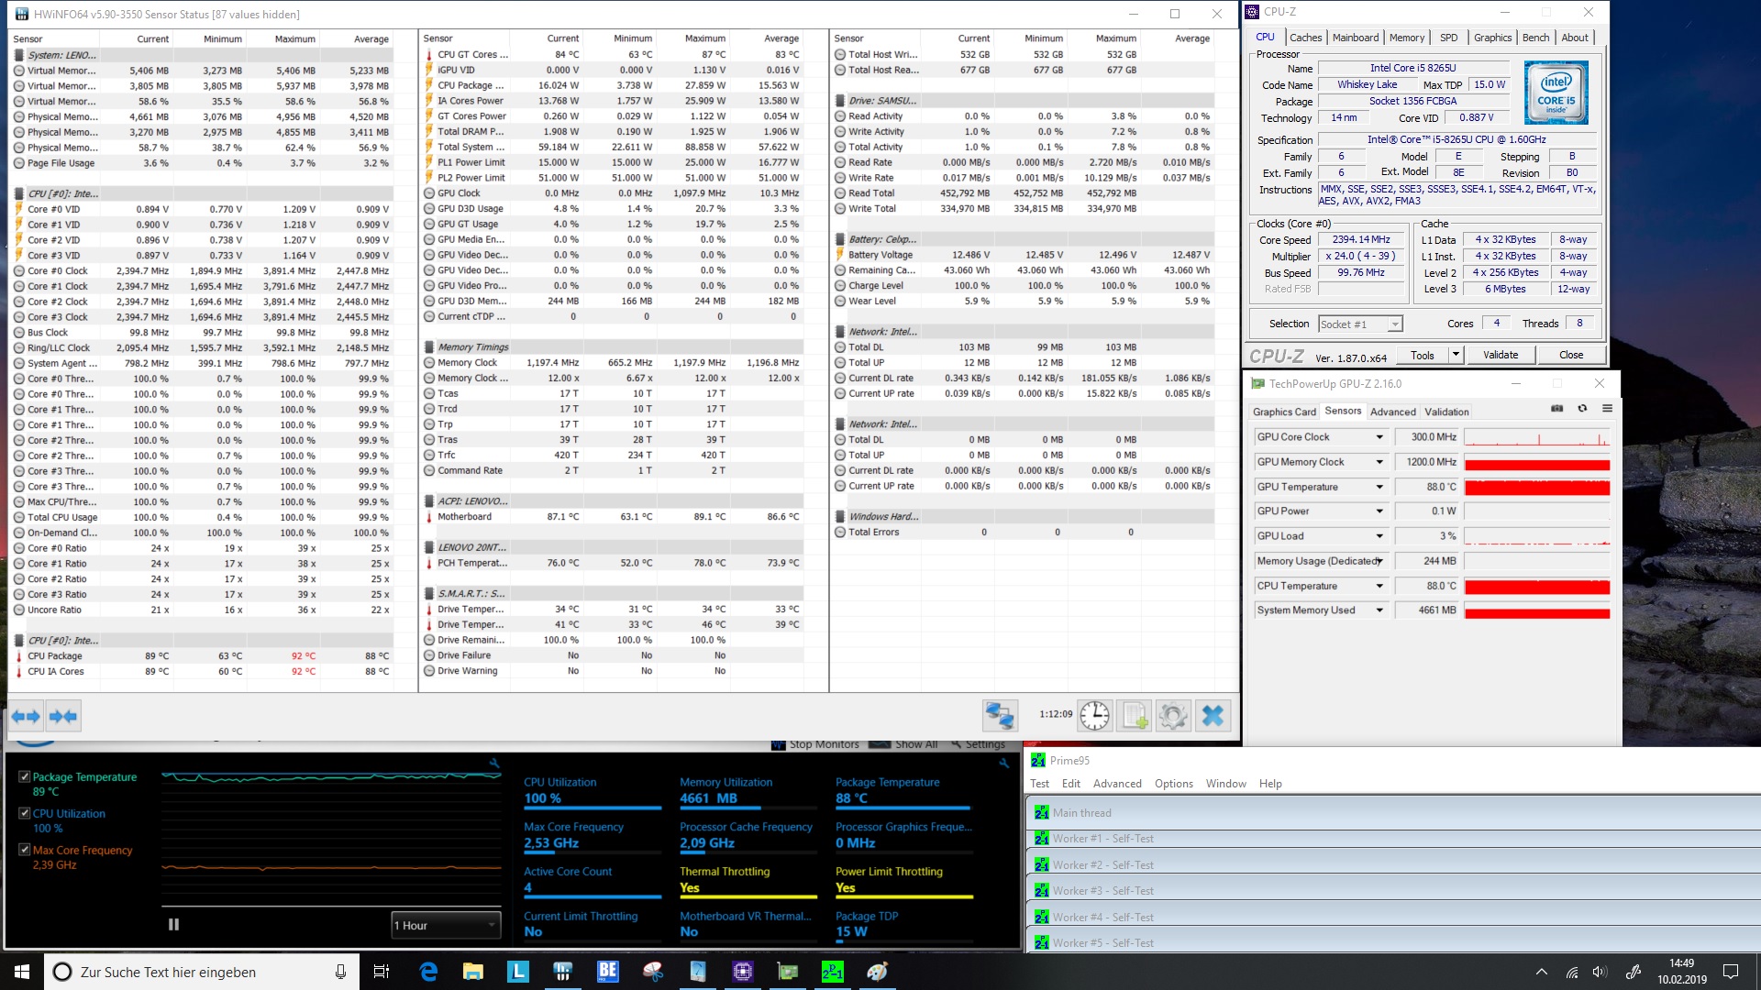Image resolution: width=1761 pixels, height=990 pixels.
Task: Switch to CPU-Z Bench tab
Action: coord(1535,38)
